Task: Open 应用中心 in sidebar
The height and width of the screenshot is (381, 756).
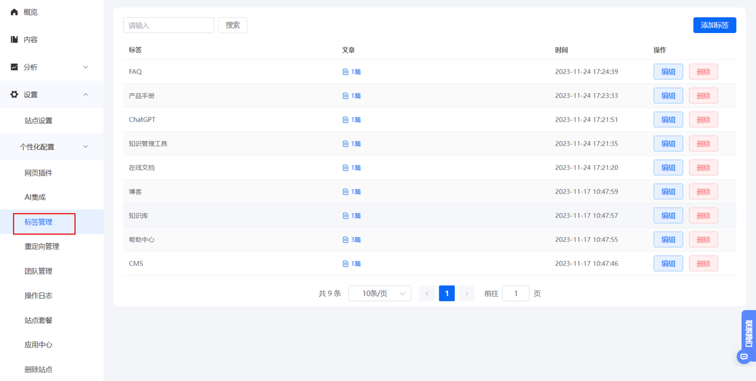Action: coord(38,345)
